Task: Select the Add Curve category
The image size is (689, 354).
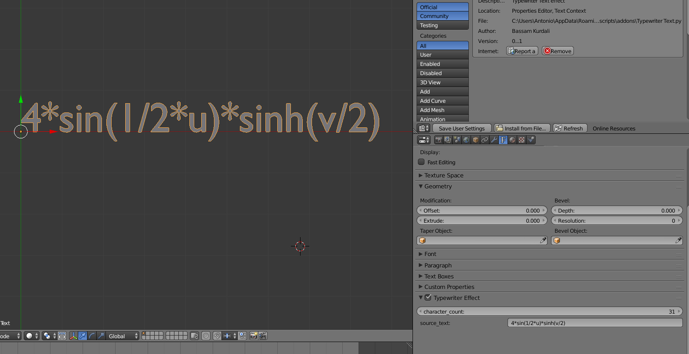Action: (442, 101)
